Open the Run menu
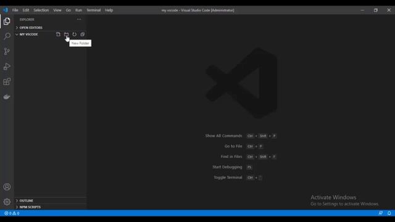Viewport: 395px width, 222px height. pos(78,10)
